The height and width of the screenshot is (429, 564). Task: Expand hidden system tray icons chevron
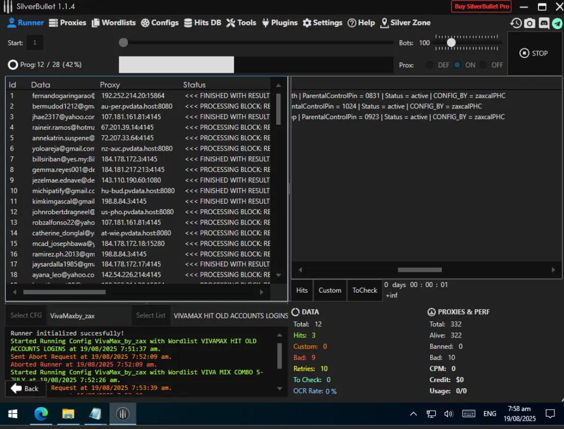pos(413,414)
